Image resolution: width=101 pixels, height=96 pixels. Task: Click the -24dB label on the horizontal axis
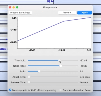[x=62, y=50]
